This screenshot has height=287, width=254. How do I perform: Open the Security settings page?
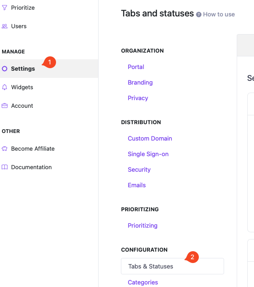tap(139, 170)
